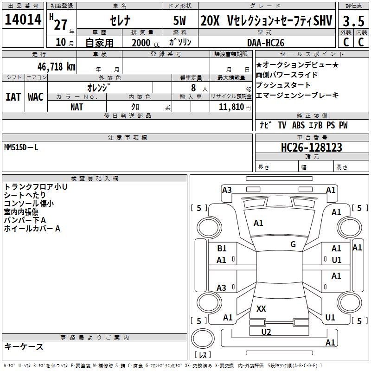Click the overall score 3.5
The width and height of the screenshot is (371, 371).
(x=353, y=21)
